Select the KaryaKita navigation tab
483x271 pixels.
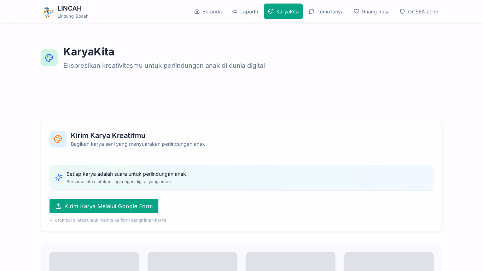283,11
